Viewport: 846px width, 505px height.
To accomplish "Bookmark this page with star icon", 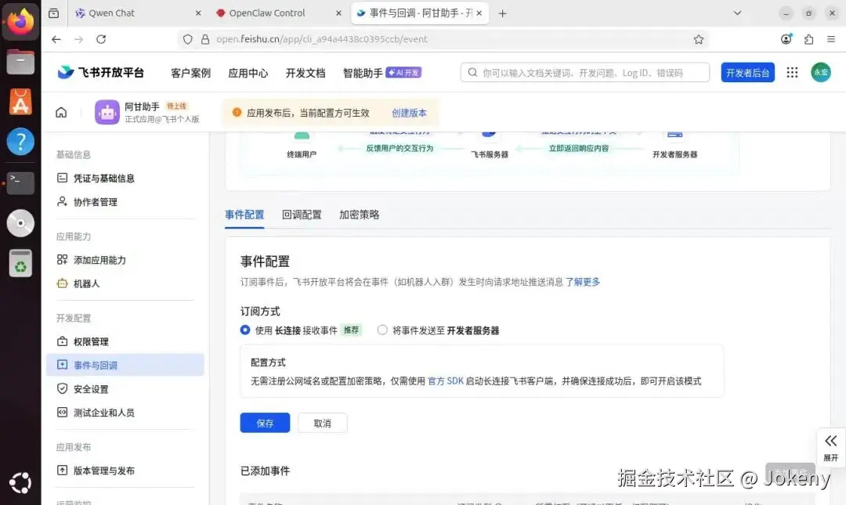I will click(x=699, y=39).
